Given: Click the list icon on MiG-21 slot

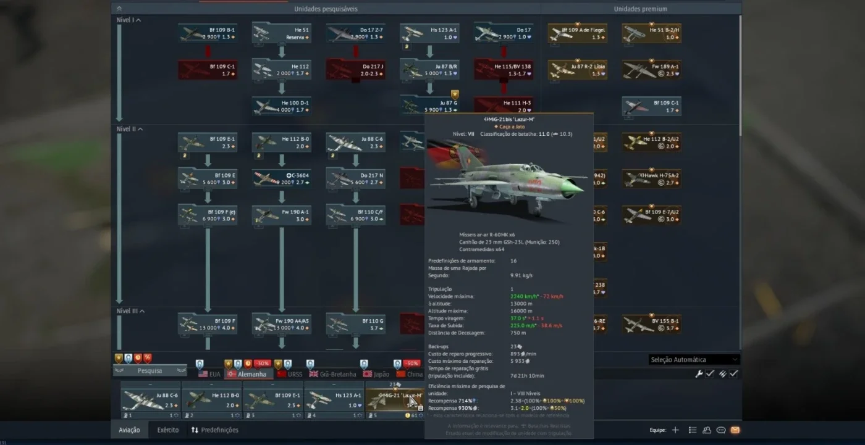Looking at the screenshot, I should click(421, 407).
